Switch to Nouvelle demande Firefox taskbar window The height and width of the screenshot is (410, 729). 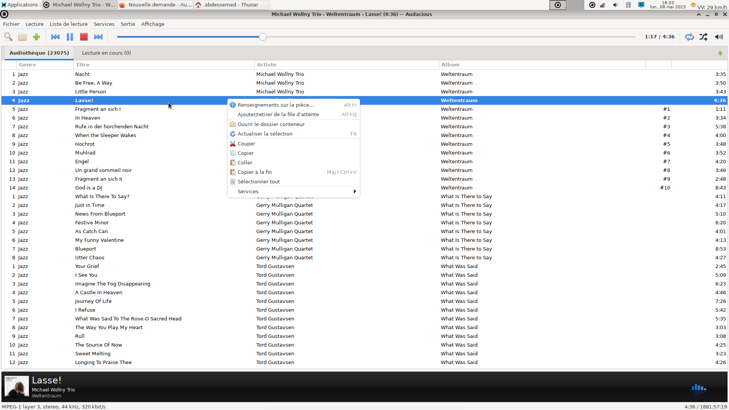tap(156, 5)
